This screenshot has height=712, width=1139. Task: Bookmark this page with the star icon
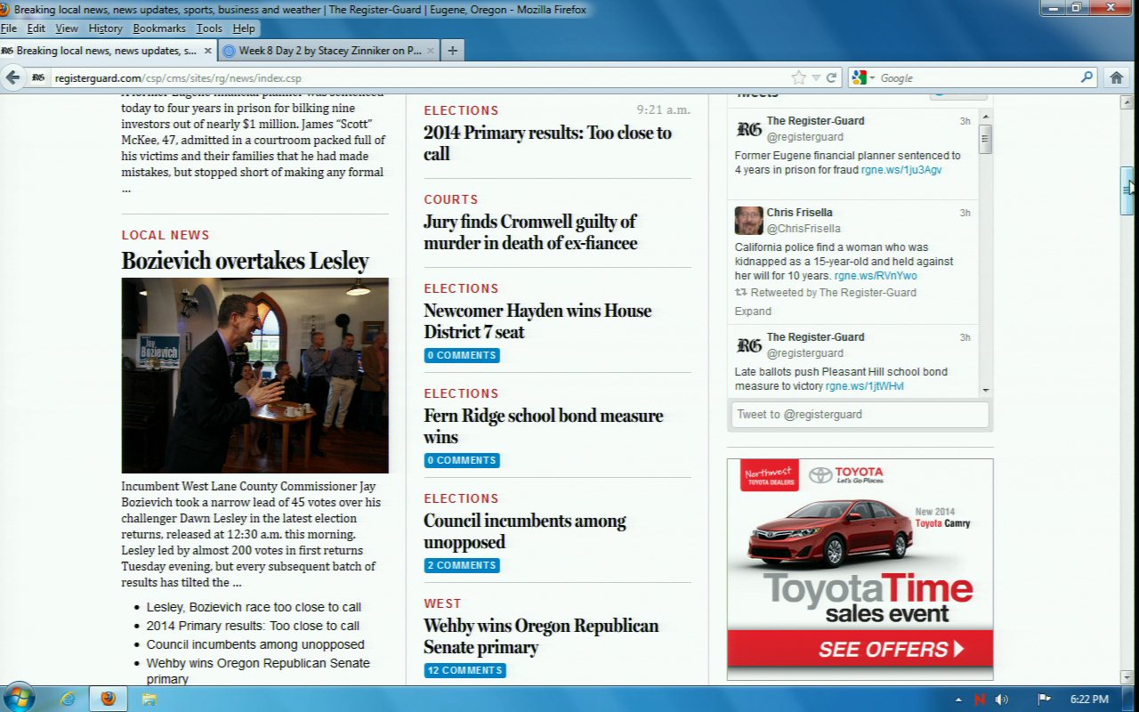pos(798,77)
